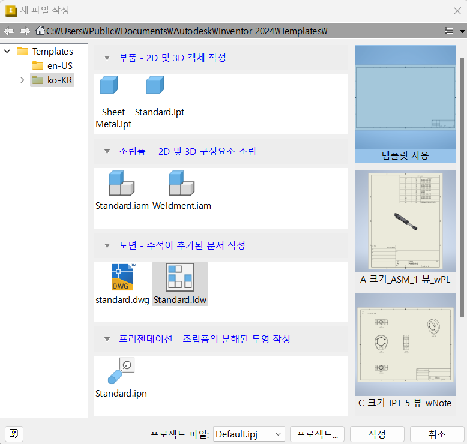
Task: Click the 취소 cancel button
Action: click(x=437, y=434)
